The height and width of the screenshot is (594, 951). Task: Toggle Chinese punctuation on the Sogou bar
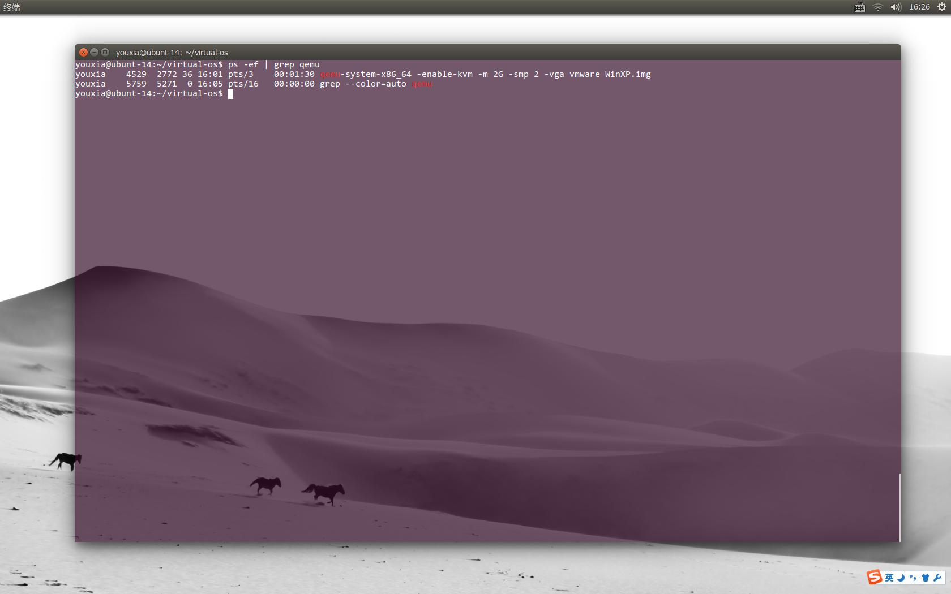coord(913,578)
